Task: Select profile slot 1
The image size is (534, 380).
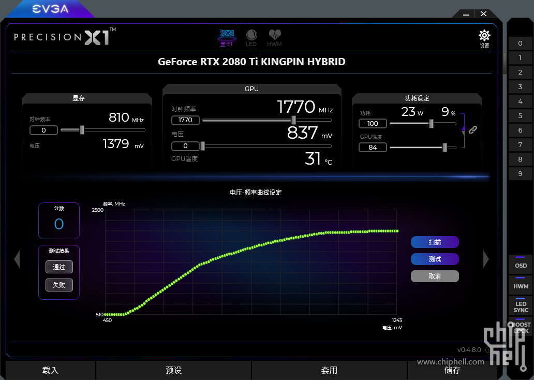Action: coord(520,57)
